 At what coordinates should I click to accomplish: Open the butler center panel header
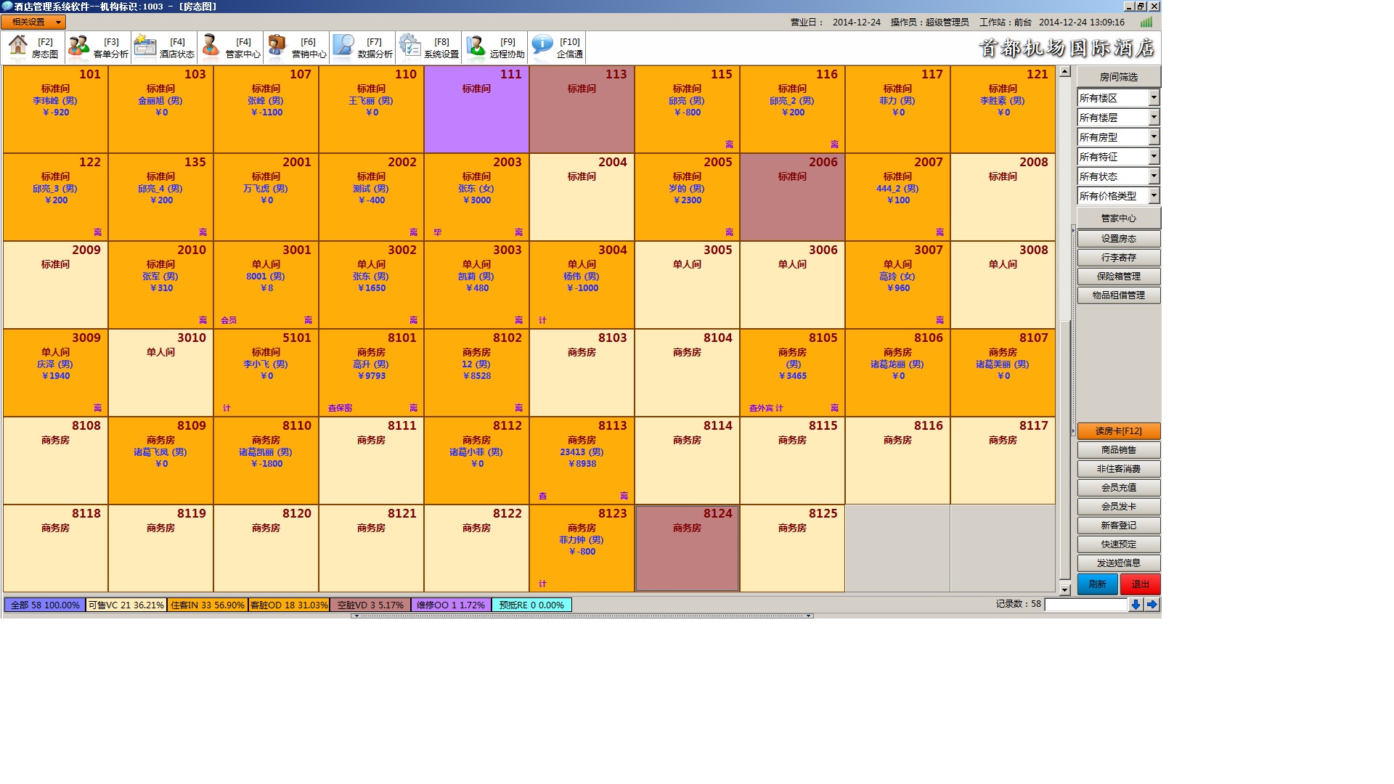(1118, 218)
